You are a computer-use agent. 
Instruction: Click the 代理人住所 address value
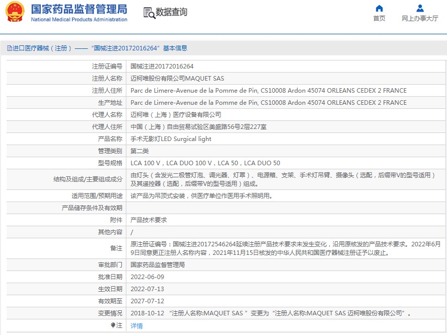pyautogui.click(x=198, y=126)
